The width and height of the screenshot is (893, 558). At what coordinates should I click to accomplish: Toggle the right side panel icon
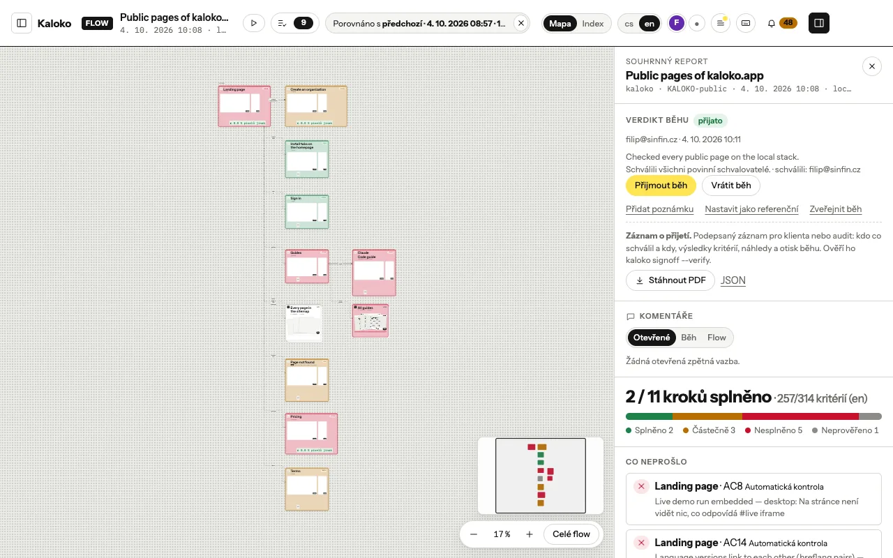tap(819, 23)
